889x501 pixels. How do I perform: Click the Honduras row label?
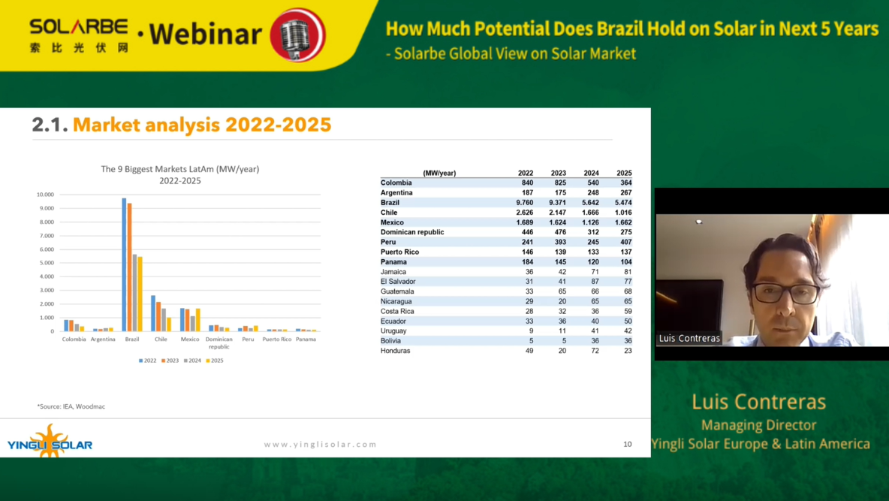point(395,351)
